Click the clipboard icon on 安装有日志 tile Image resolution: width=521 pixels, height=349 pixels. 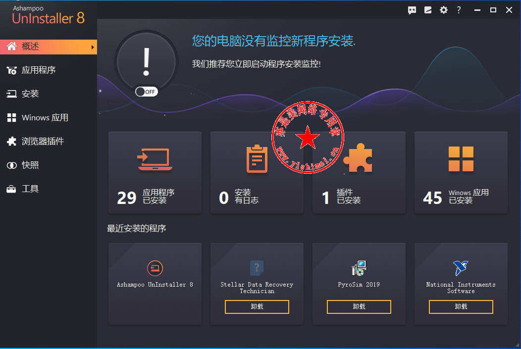coord(257,159)
